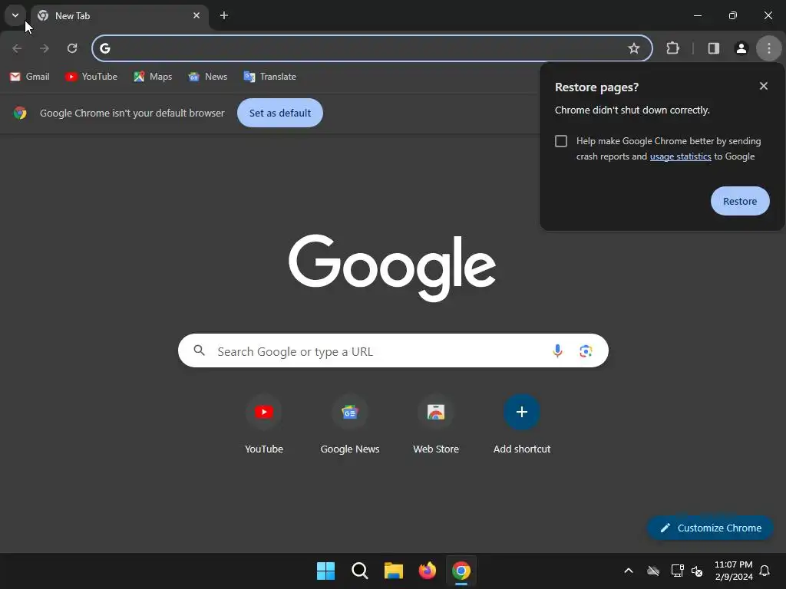Check the crash reports checkbox

tap(561, 141)
